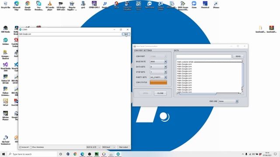Open Cortana circle icon on taskbar
This screenshot has height=157, width=280.
60,154
